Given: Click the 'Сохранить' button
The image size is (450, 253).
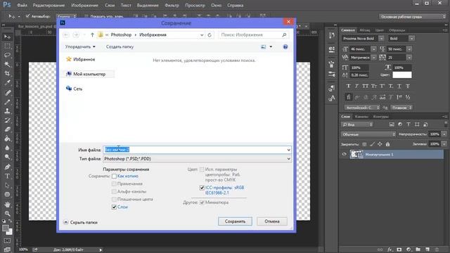Looking at the screenshot, I should (x=235, y=221).
